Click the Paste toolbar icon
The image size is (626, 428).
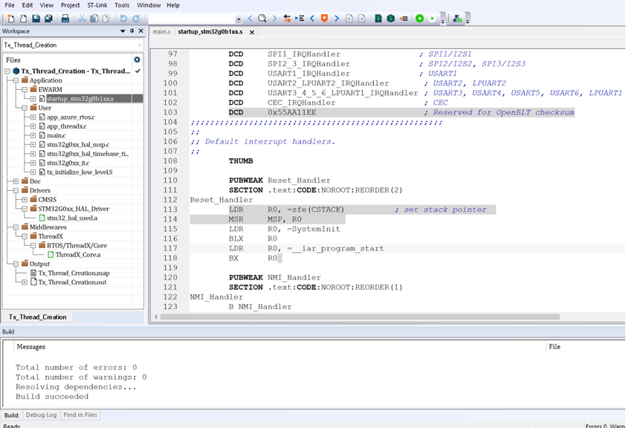(106, 19)
